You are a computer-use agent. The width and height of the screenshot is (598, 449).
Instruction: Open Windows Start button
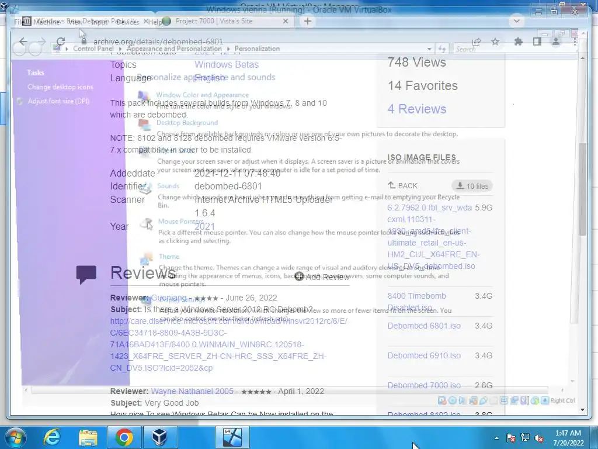(x=16, y=437)
